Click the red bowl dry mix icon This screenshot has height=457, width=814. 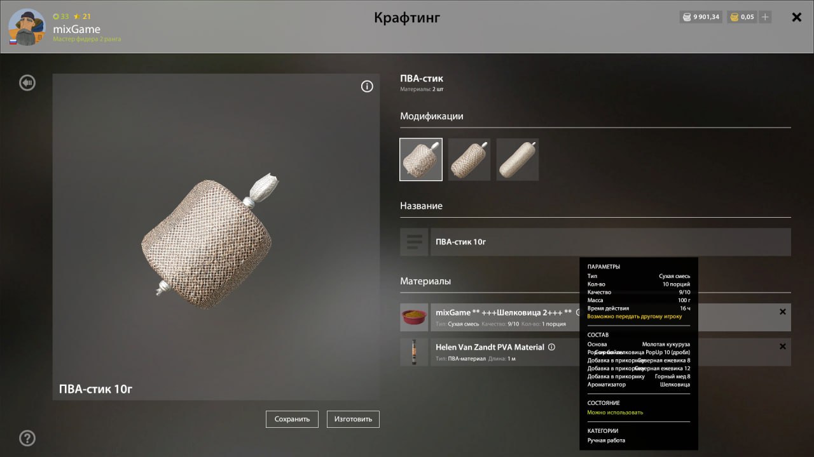(x=414, y=317)
